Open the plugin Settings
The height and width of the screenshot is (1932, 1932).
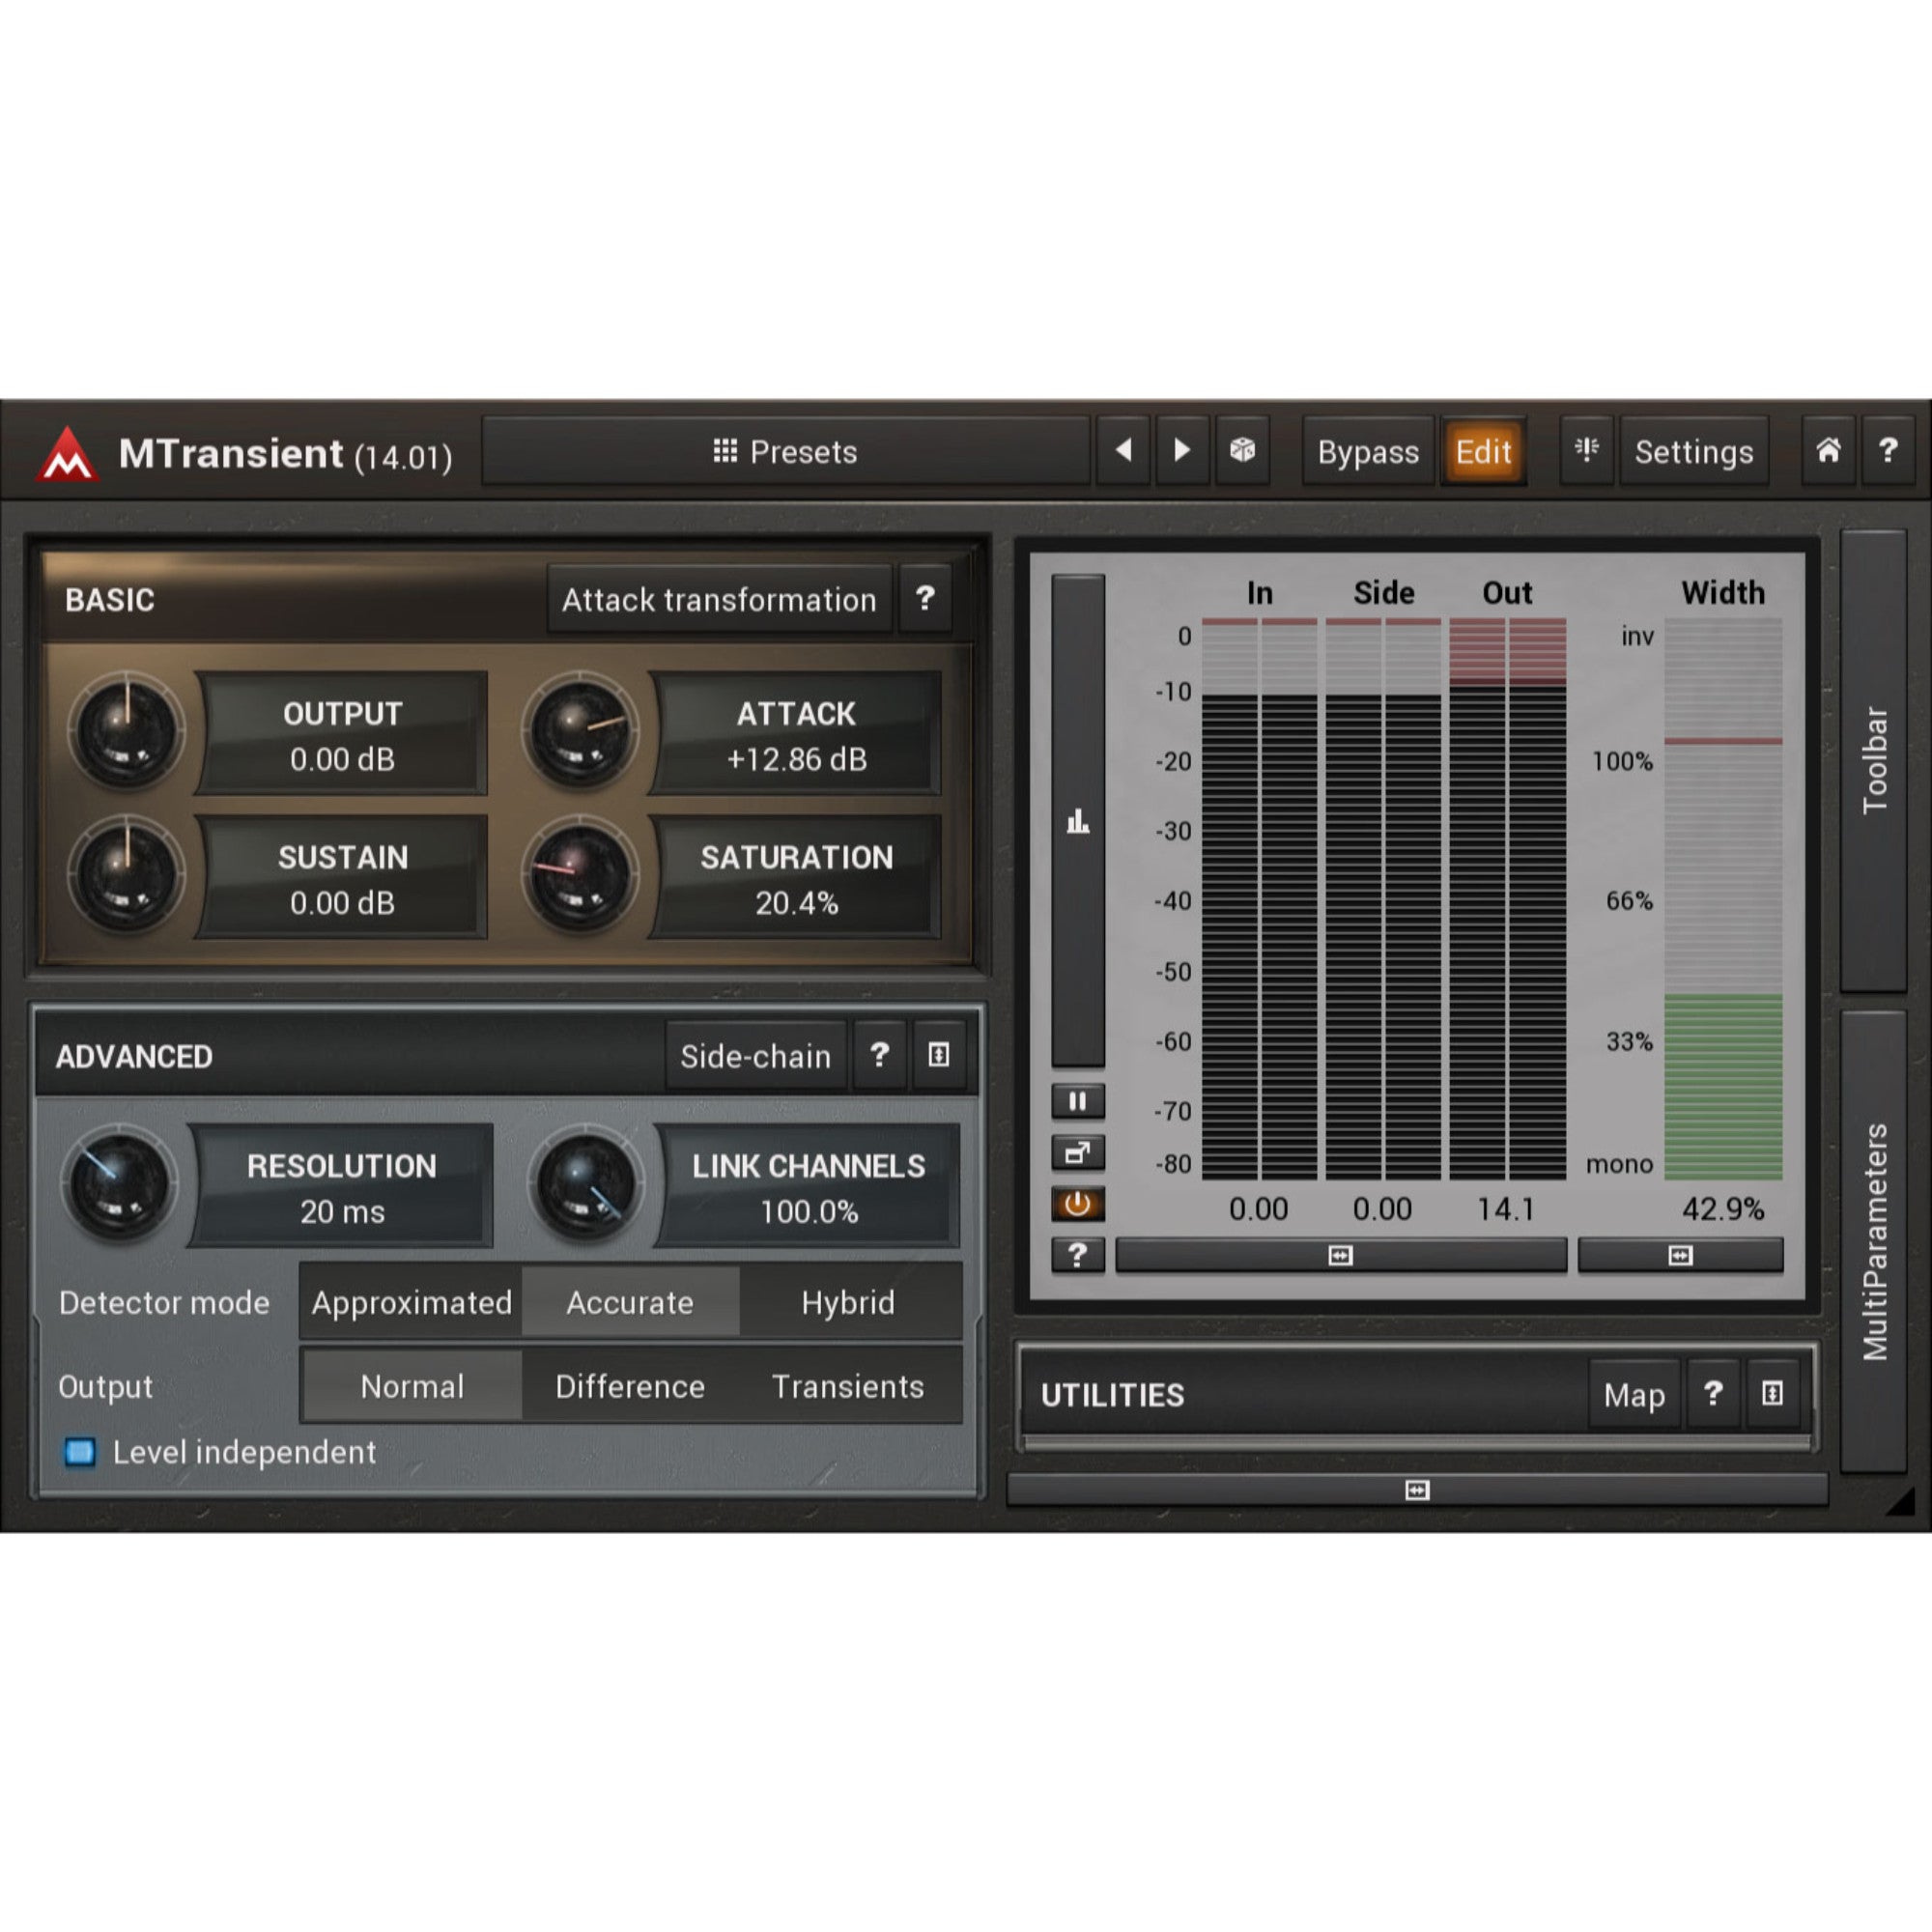point(1694,451)
